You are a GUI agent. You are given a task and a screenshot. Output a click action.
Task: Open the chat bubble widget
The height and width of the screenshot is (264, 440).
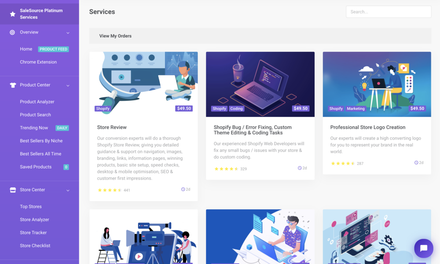click(x=424, y=248)
